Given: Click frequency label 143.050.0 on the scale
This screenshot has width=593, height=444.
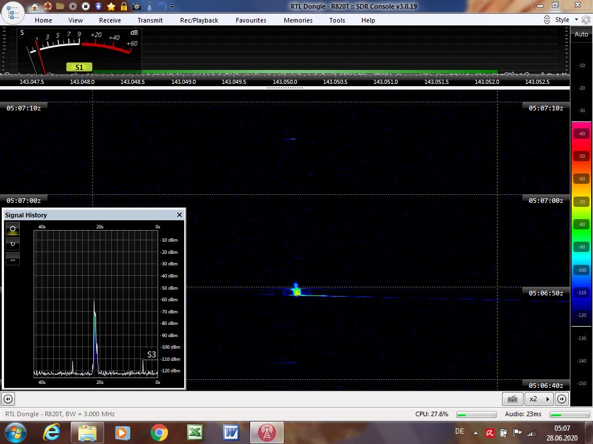Looking at the screenshot, I should (x=285, y=82).
